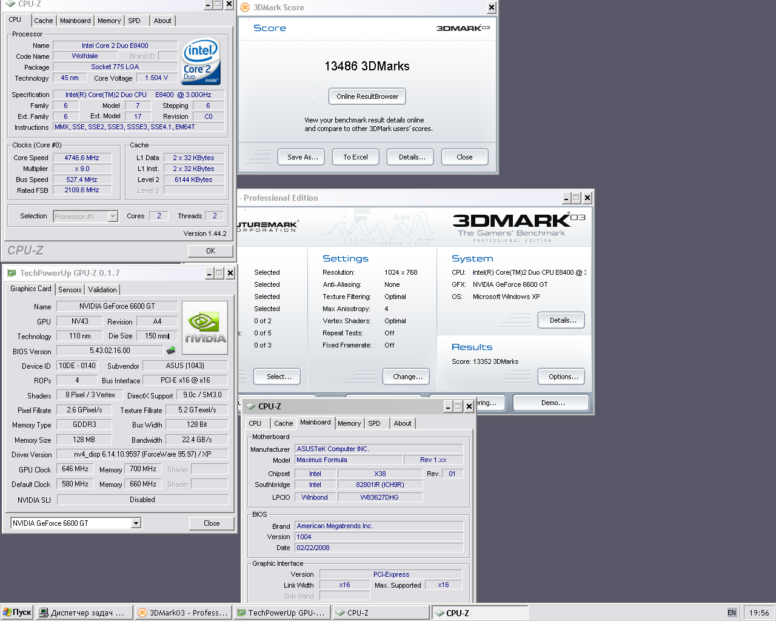Open About tab in lower CPU-Z window
The image size is (776, 621).
pos(403,423)
